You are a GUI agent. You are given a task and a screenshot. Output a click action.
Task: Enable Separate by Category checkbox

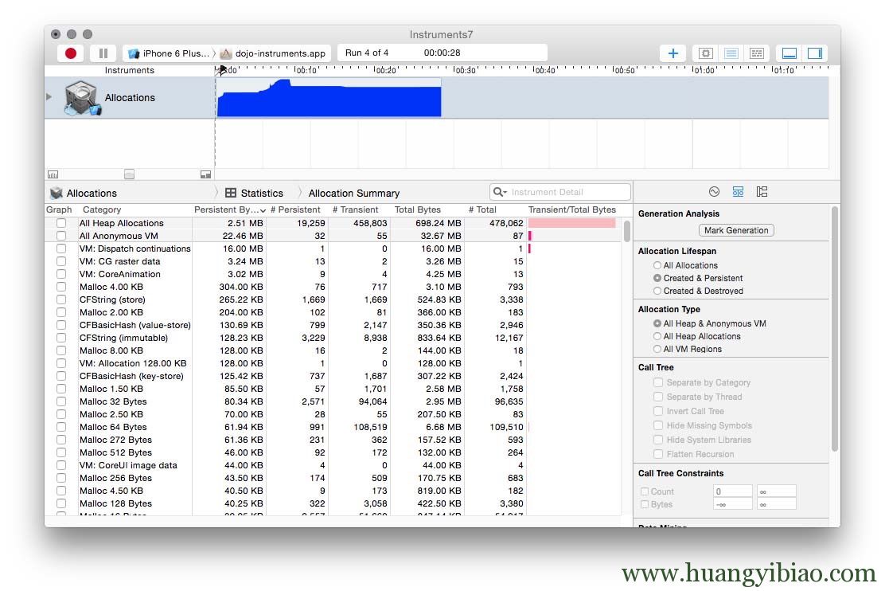tap(658, 382)
